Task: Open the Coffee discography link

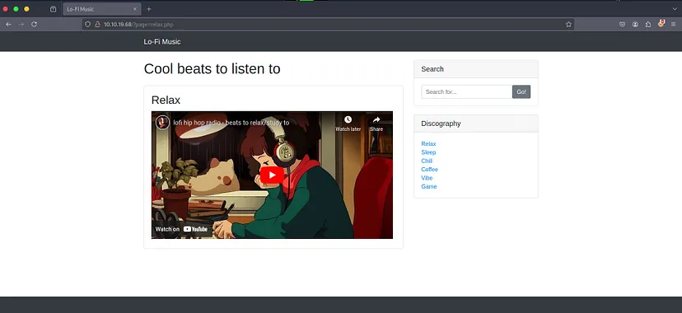Action: coord(429,169)
